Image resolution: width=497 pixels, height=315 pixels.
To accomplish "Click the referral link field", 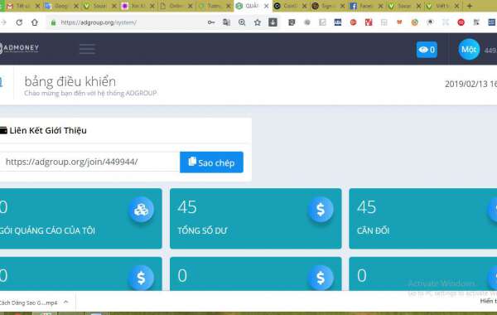I will (x=89, y=162).
